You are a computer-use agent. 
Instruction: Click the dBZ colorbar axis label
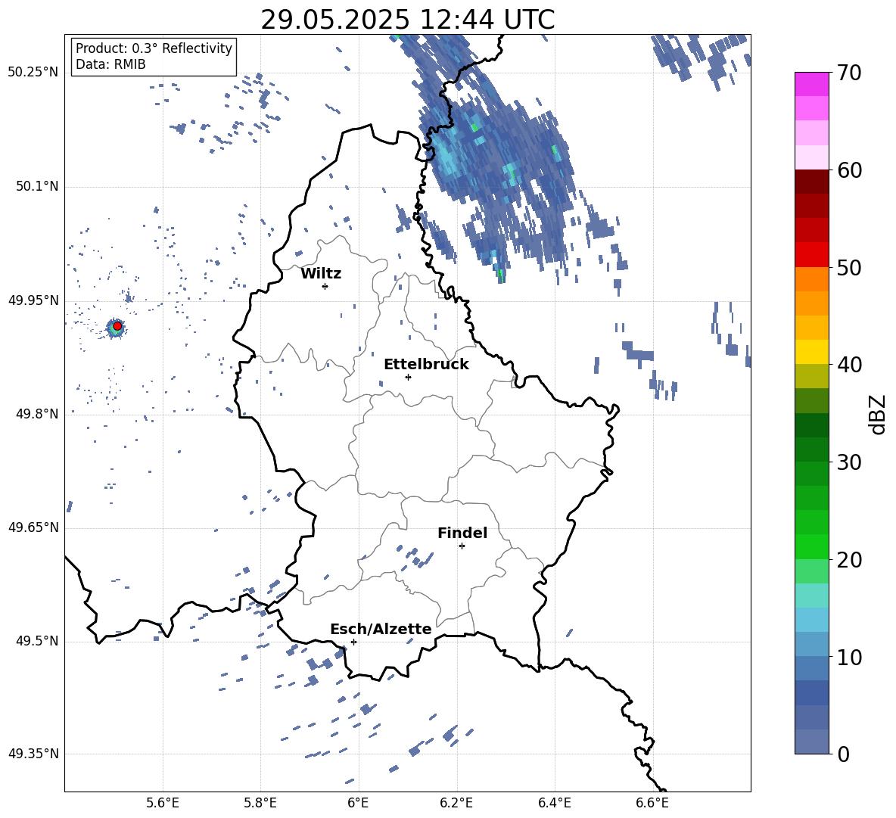coord(877,414)
